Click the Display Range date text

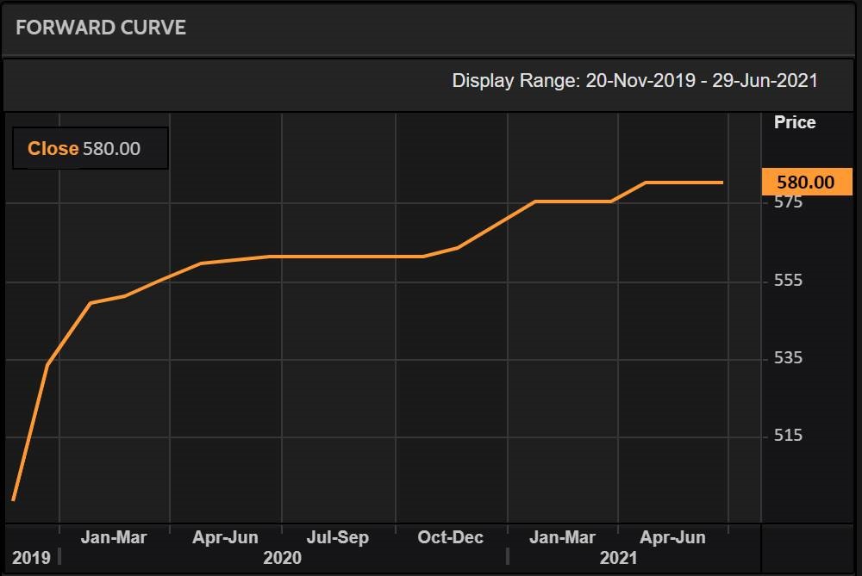pyautogui.click(x=634, y=81)
